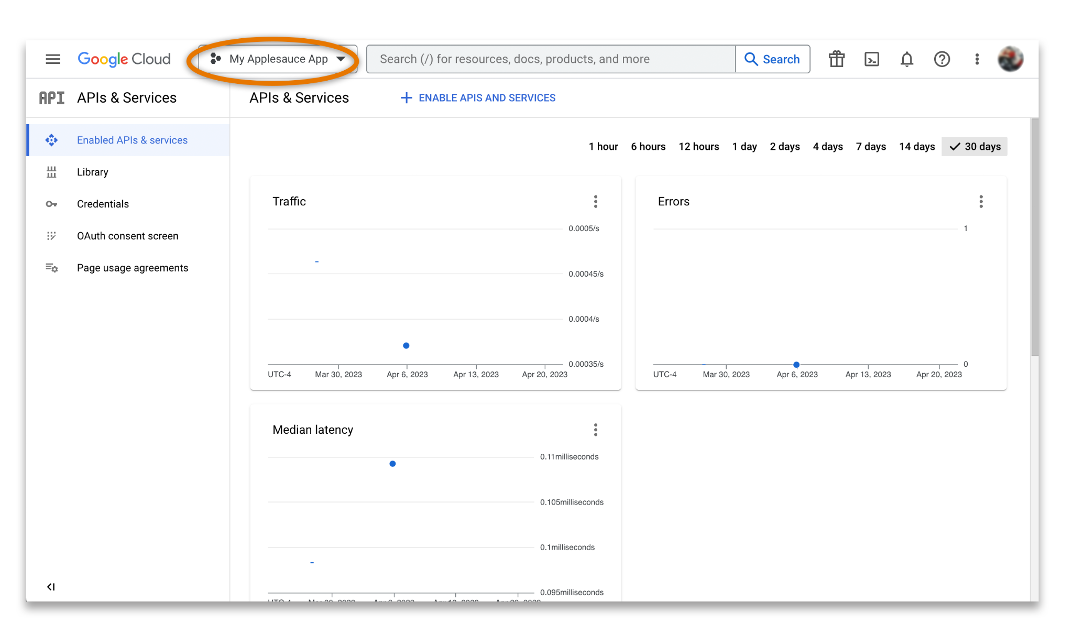Click the blue Search button
Viewport: 1073px width, 634px height.
pos(773,59)
